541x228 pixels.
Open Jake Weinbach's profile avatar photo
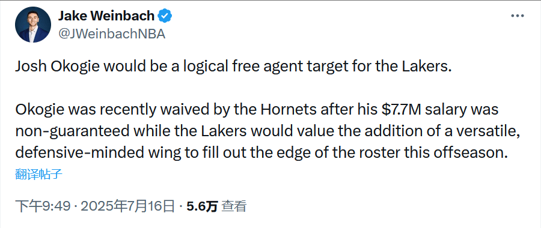point(33,25)
